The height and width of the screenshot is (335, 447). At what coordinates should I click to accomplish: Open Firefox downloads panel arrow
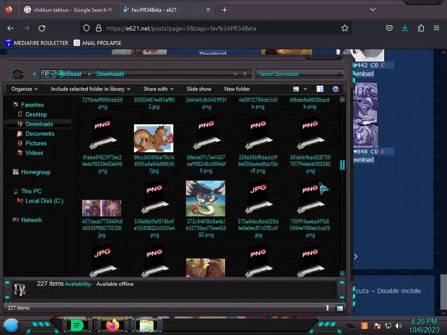click(405, 28)
